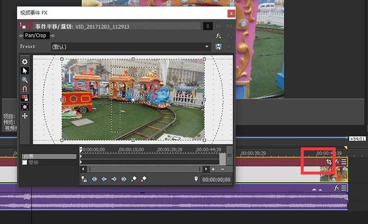The image size is (368, 224).
Task: Save the preset with floppy icon
Action: (218, 47)
